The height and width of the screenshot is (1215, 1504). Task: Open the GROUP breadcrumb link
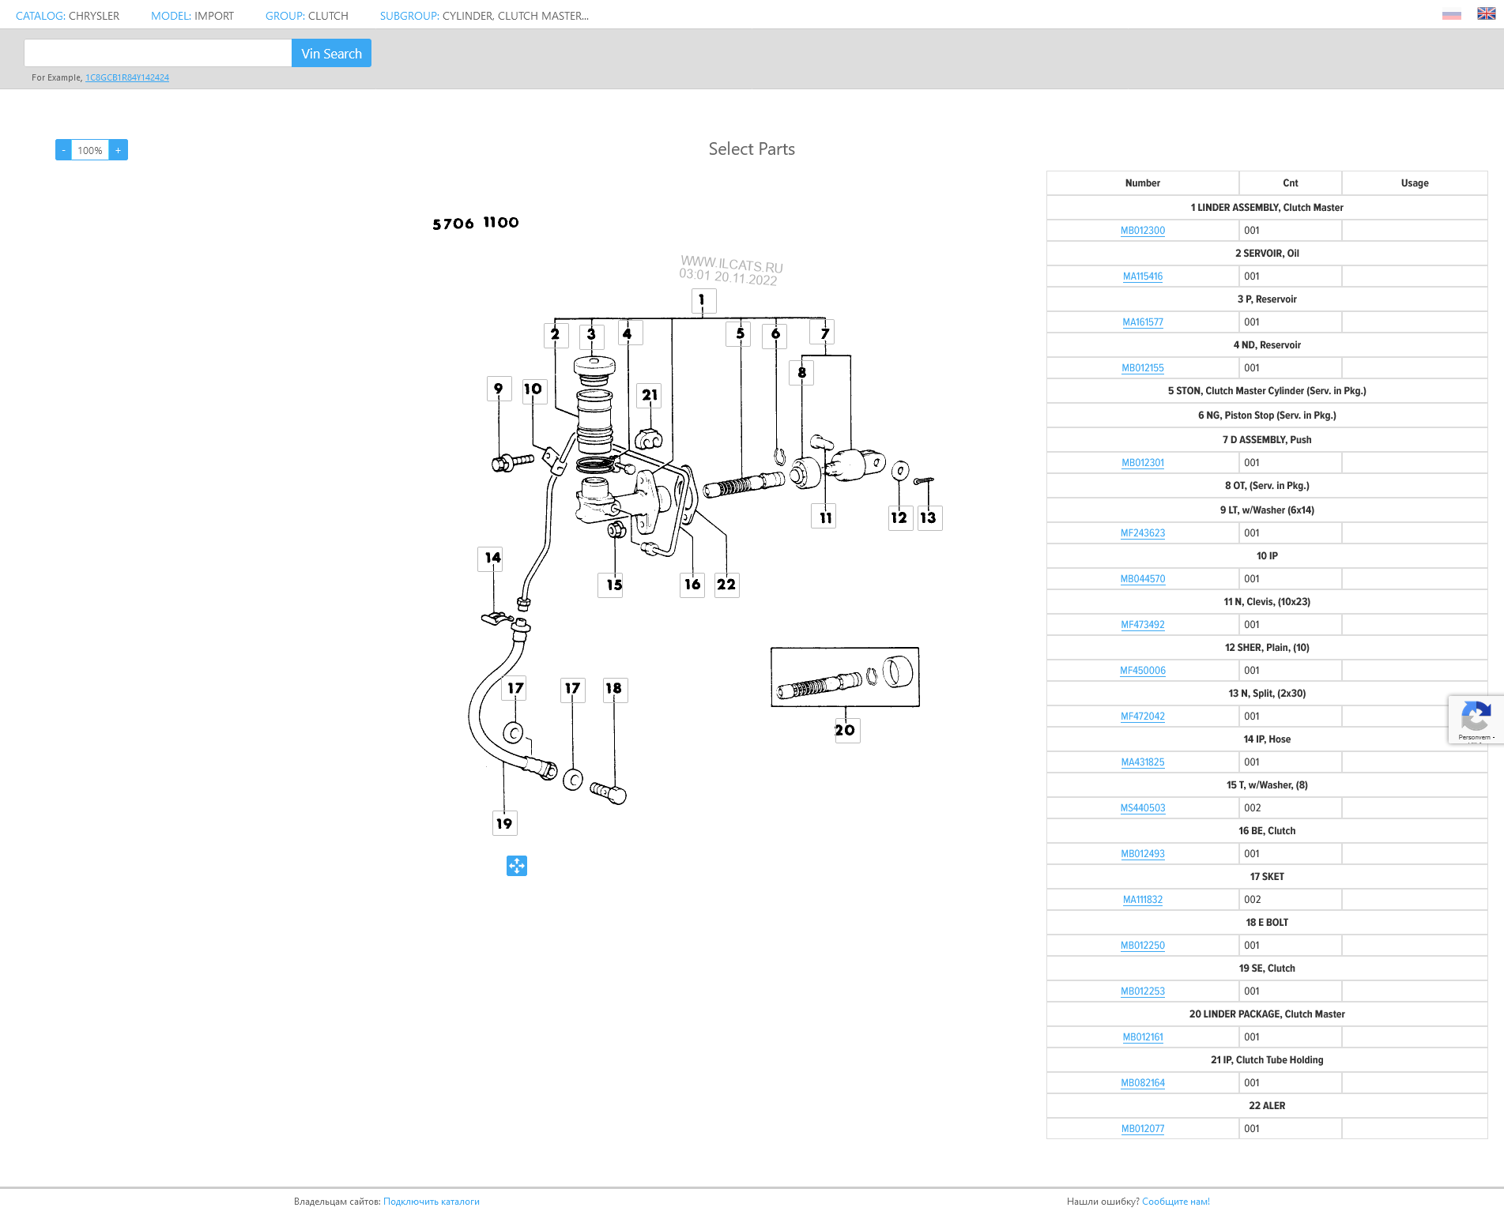pyautogui.click(x=285, y=16)
